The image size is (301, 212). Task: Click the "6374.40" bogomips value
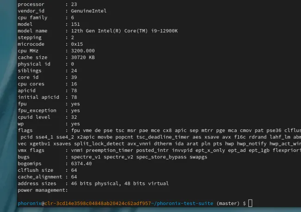pyautogui.click(x=82, y=164)
